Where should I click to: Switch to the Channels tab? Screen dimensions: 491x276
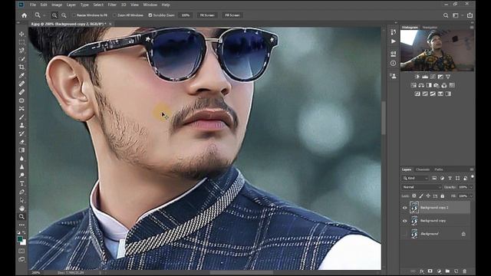[423, 169]
